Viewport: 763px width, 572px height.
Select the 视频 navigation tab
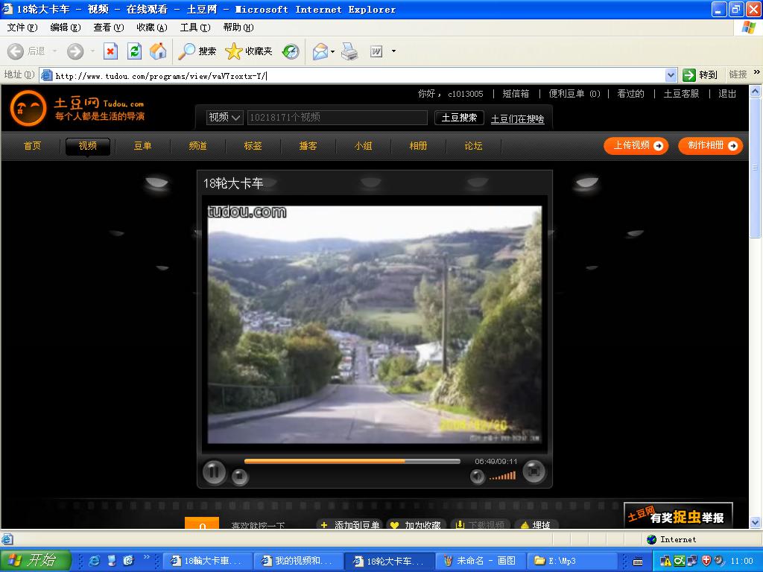[x=88, y=146]
